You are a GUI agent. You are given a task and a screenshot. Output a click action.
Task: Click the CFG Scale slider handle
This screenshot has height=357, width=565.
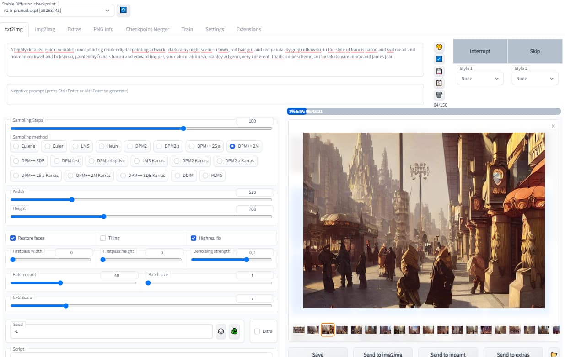click(x=65, y=306)
